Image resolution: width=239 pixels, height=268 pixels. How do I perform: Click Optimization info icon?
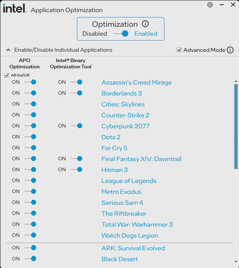click(x=145, y=24)
